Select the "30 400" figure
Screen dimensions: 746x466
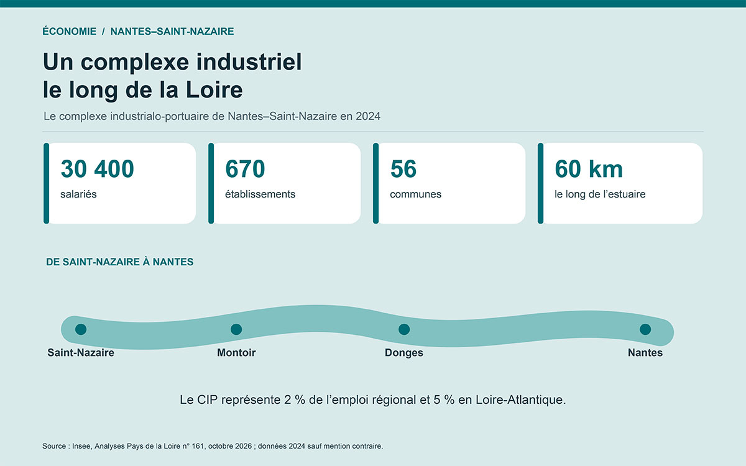97,169
